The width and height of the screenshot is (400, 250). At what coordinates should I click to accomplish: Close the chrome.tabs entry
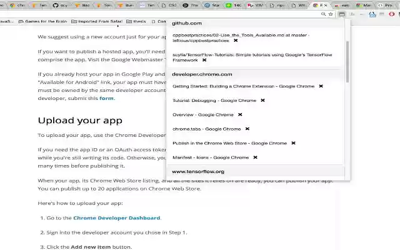247,129
